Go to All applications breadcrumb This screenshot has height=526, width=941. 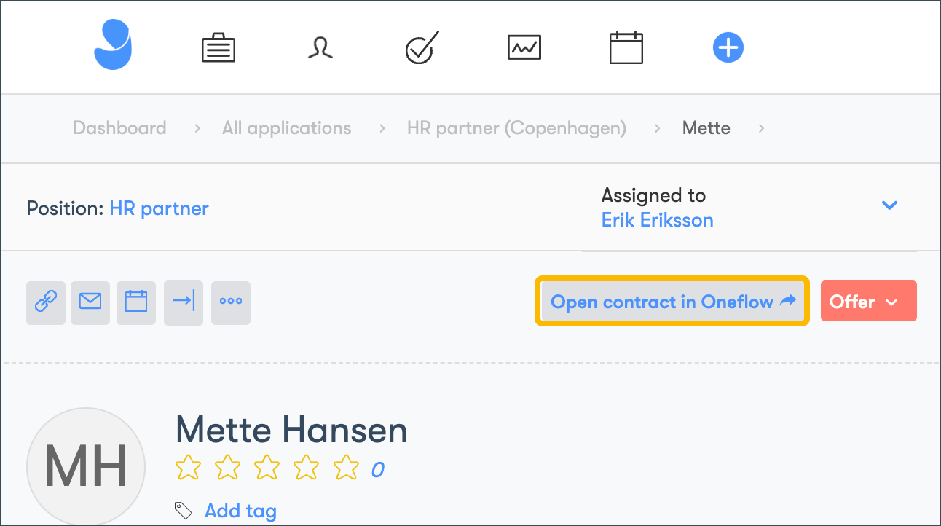(286, 128)
